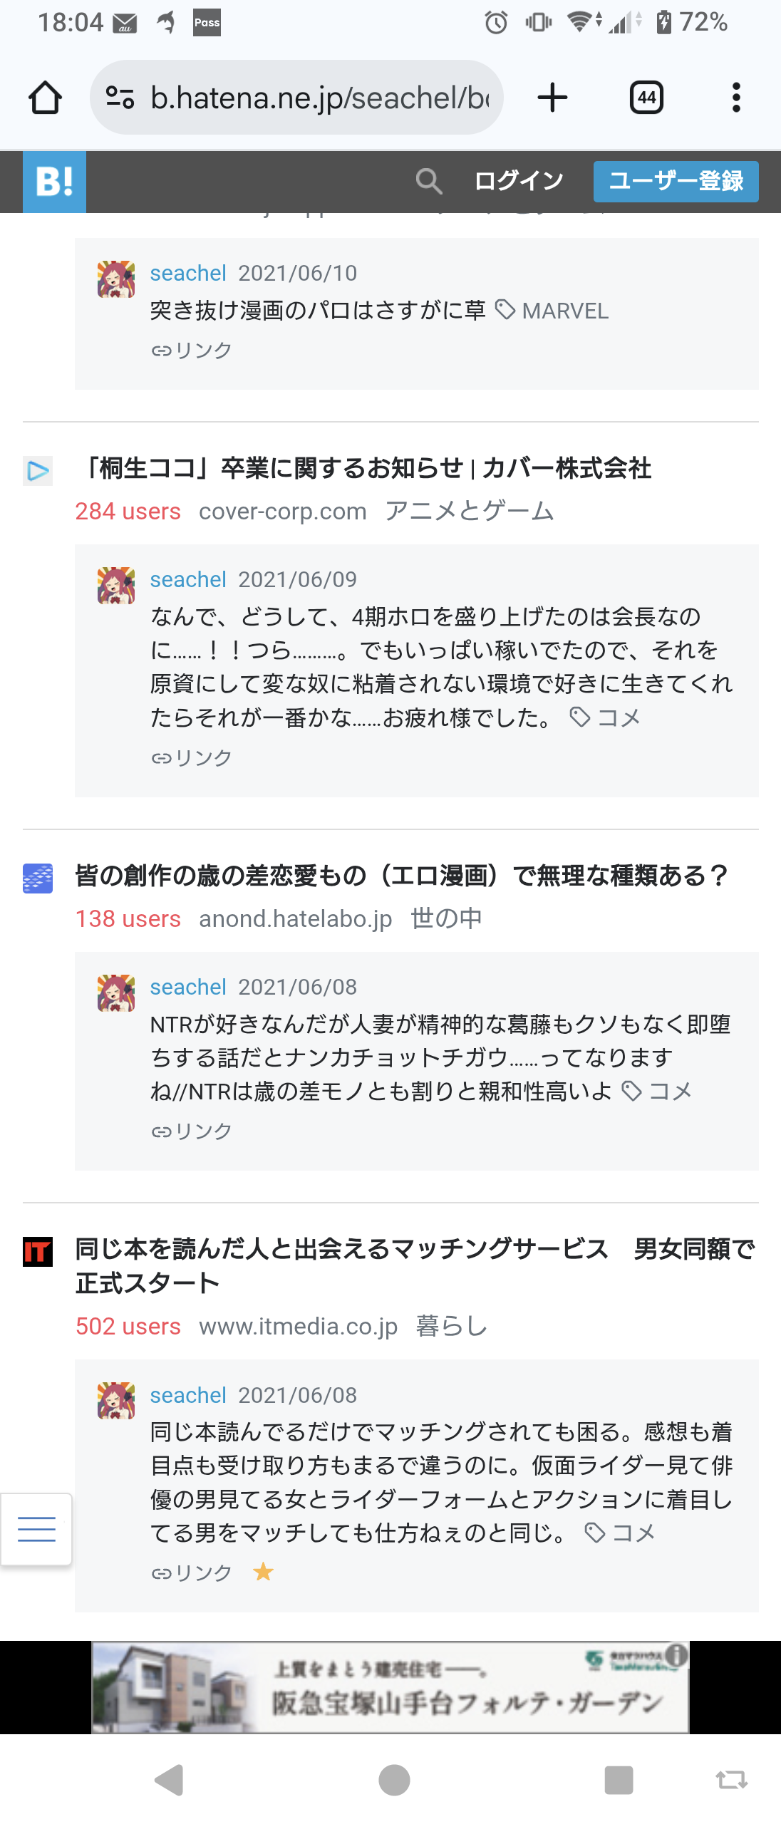Open the Hatena search magnifier
Screen dimensions: 781x1824
coord(429,182)
